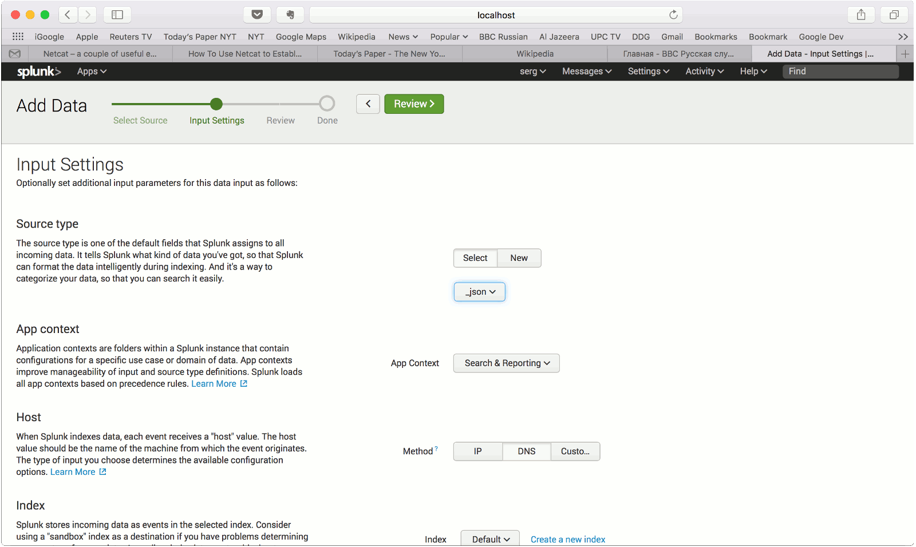Switch to the Wikipedia tab
Viewport: 916px width, 547px height.
coord(535,54)
